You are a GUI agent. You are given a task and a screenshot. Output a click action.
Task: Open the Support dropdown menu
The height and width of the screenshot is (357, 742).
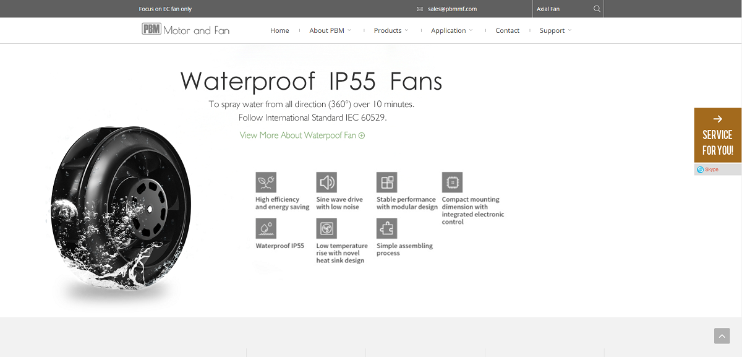[555, 30]
